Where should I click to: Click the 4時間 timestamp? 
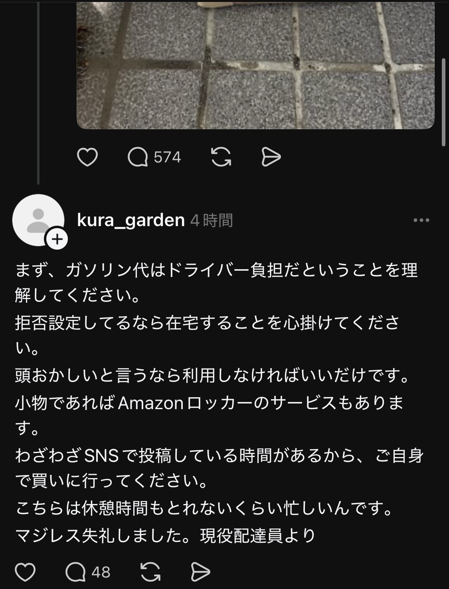click(212, 220)
